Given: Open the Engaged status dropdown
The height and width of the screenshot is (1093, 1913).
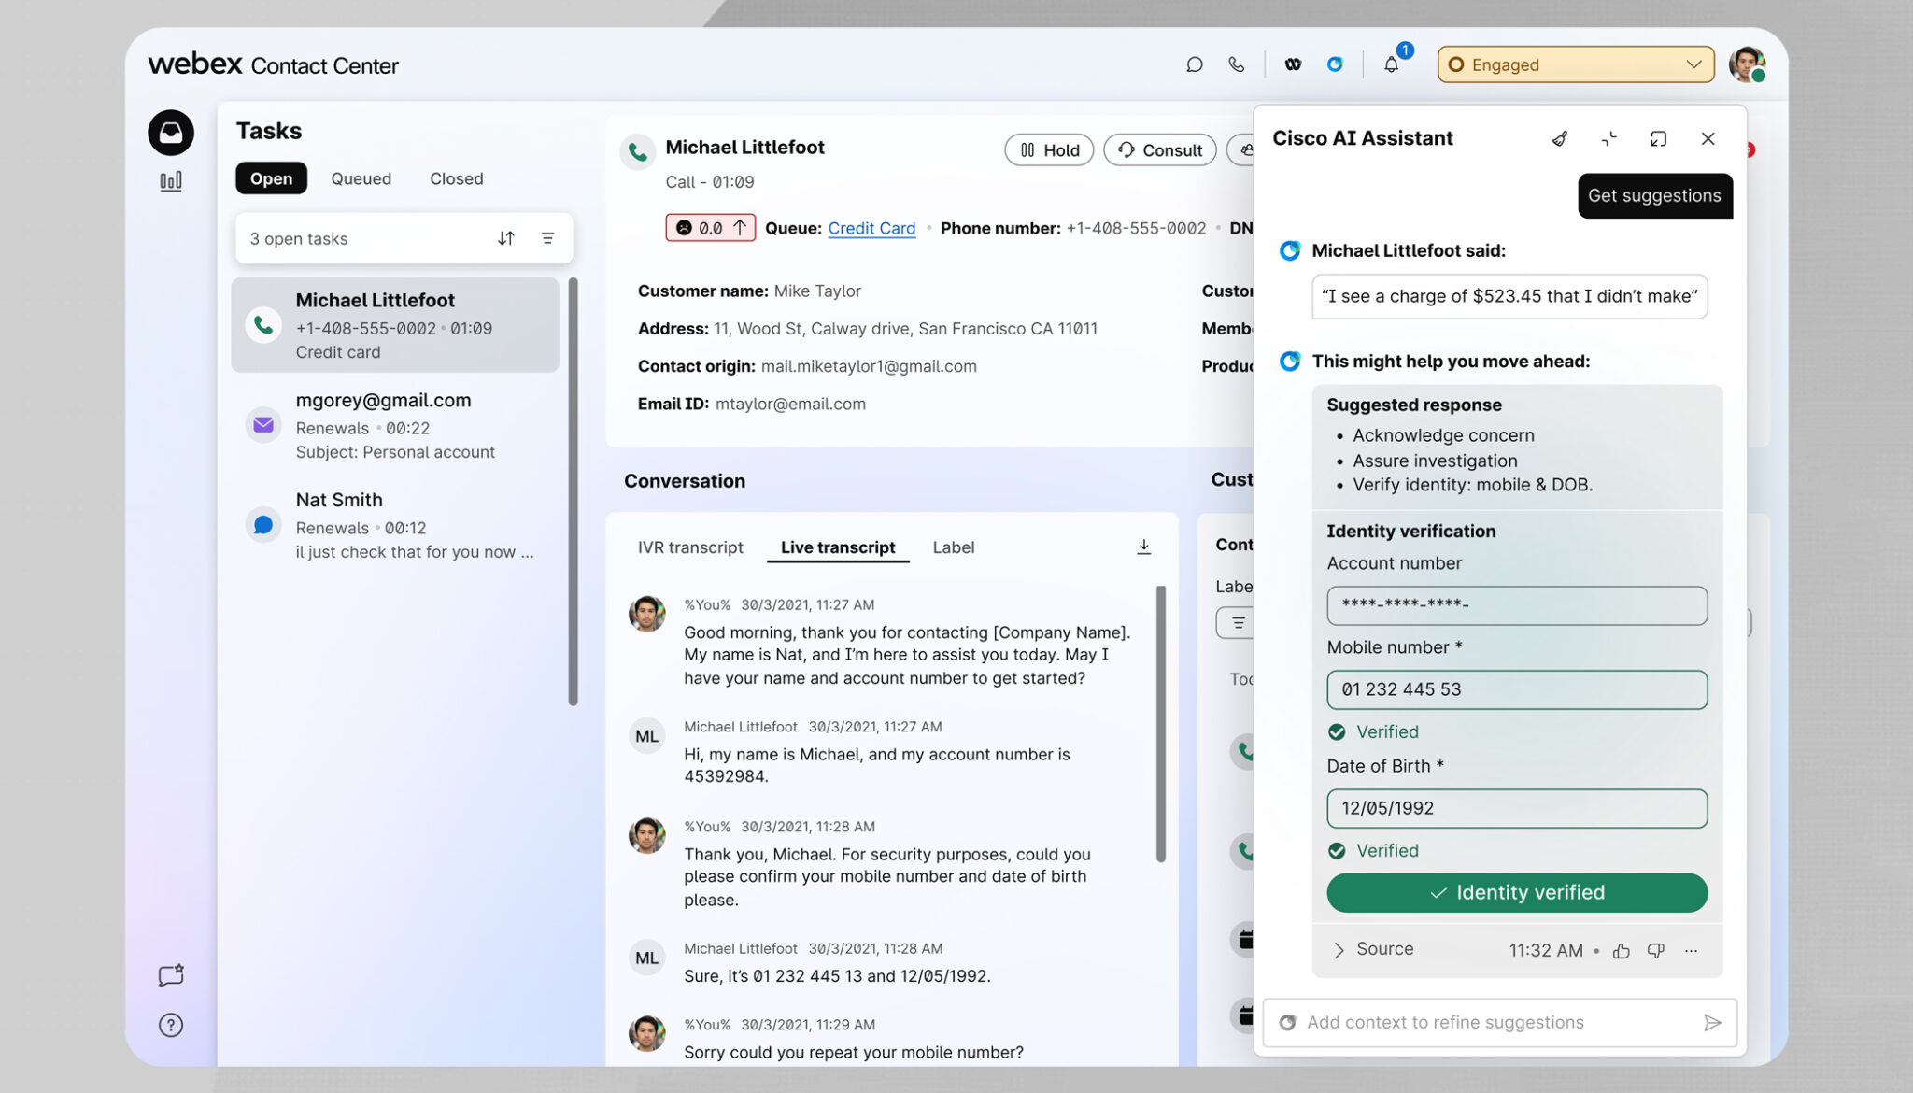Looking at the screenshot, I should click(1575, 64).
